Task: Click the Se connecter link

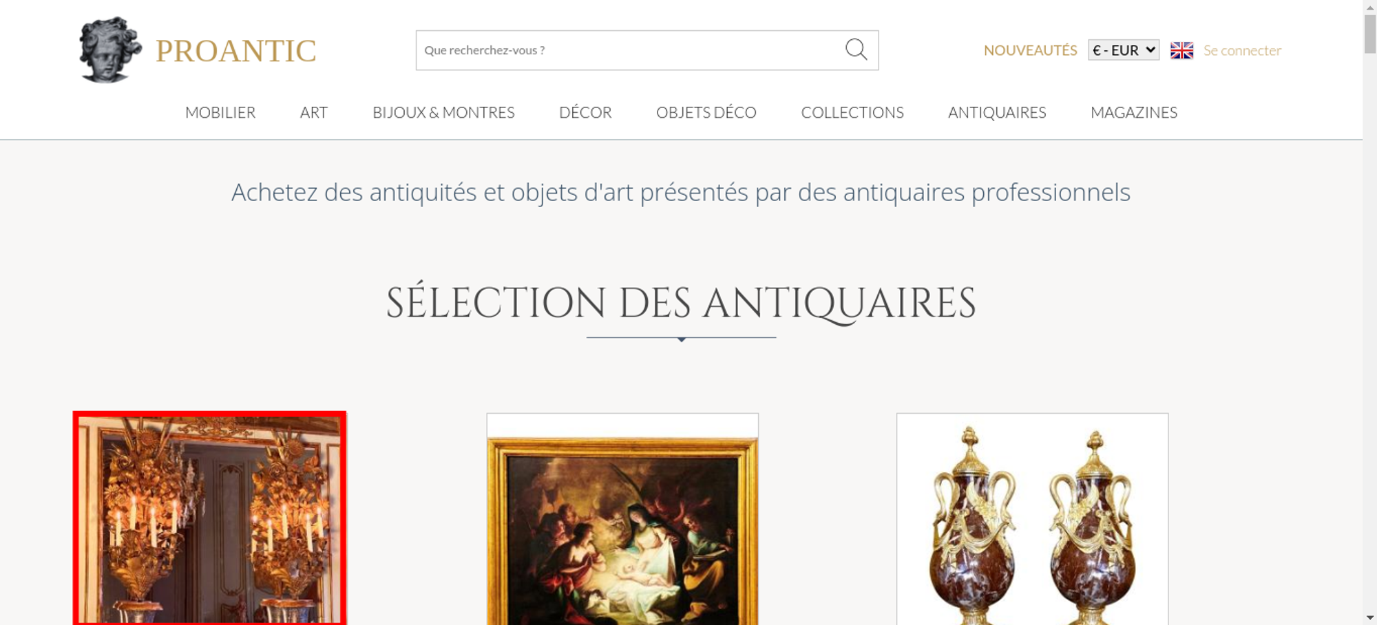Action: click(x=1242, y=50)
